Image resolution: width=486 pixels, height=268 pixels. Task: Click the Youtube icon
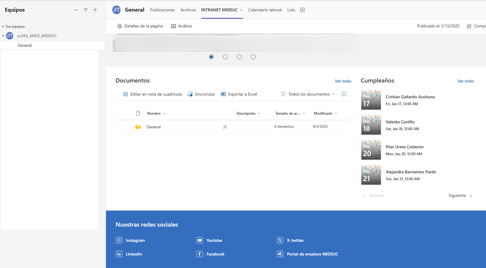coord(200,240)
